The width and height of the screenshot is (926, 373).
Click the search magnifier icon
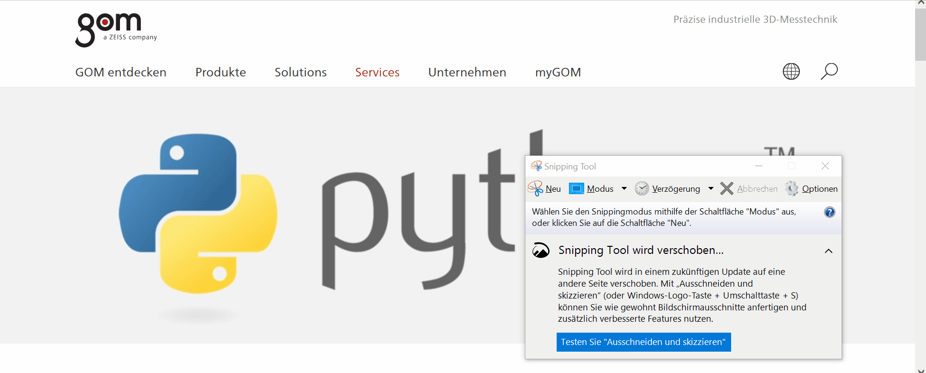click(x=829, y=72)
